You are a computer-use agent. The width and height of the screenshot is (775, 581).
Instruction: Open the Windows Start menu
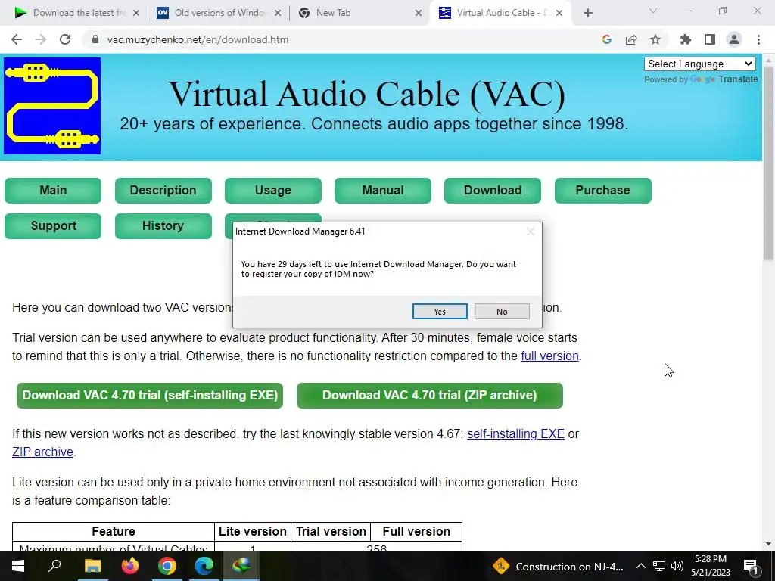tap(18, 566)
